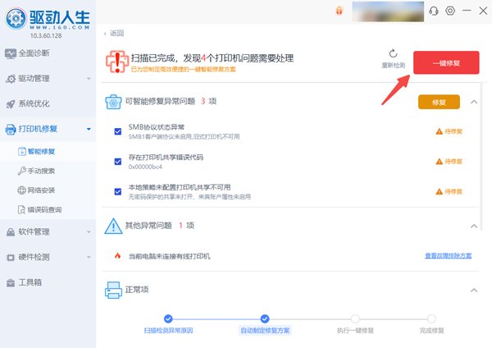Screen dimensions: 492x348
Task: Expand the 软件管理 submenu arrow
Action: (89, 232)
